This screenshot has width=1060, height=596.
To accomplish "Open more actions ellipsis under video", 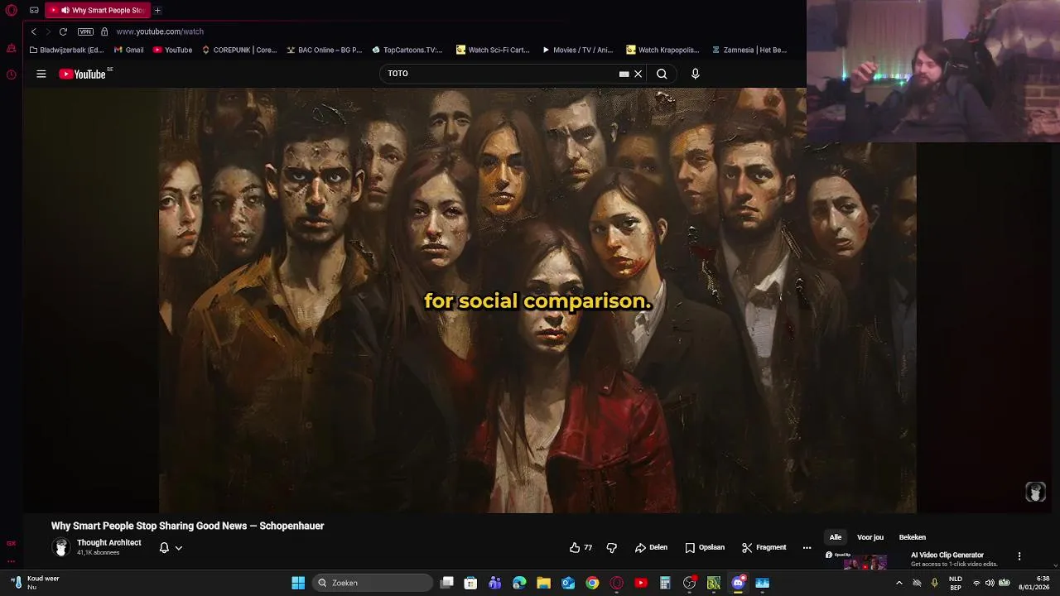I will (807, 547).
